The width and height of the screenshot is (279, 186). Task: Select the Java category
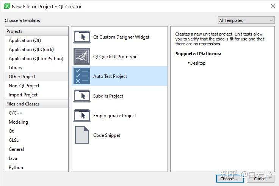pos(37,158)
